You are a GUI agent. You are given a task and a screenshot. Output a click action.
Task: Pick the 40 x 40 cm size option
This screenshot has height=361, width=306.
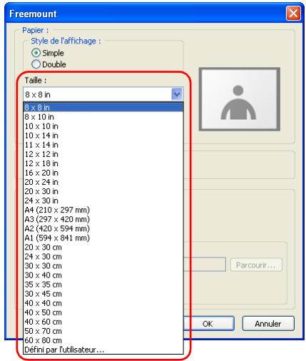coord(103,303)
